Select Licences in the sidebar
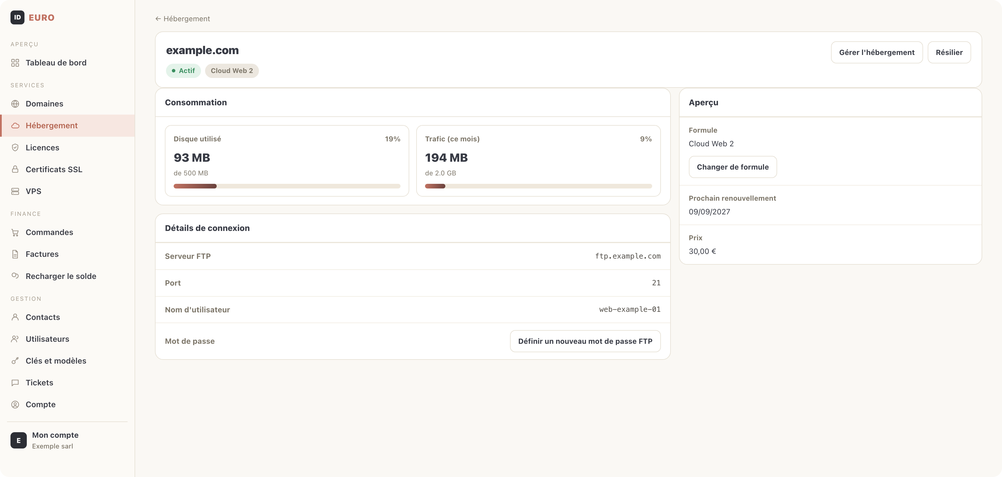Viewport: 1002px width, 477px height. click(67, 147)
